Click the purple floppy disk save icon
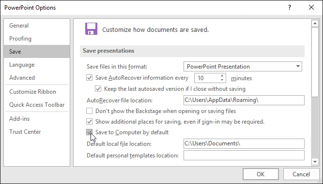 91,29
